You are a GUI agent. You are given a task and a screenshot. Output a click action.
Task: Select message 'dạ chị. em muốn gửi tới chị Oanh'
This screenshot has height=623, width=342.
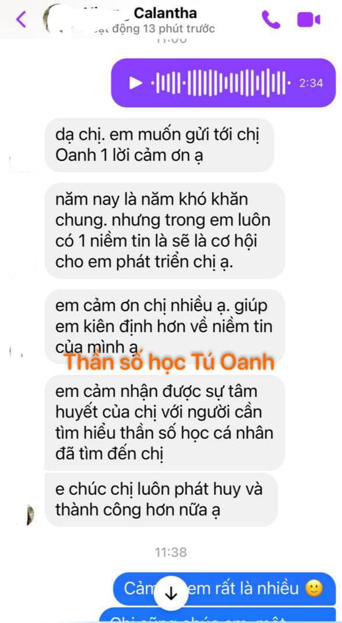point(159,145)
